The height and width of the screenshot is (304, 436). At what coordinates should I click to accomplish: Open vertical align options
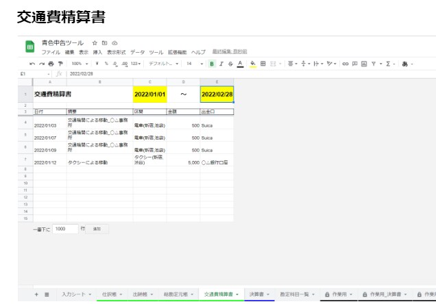coord(305,64)
